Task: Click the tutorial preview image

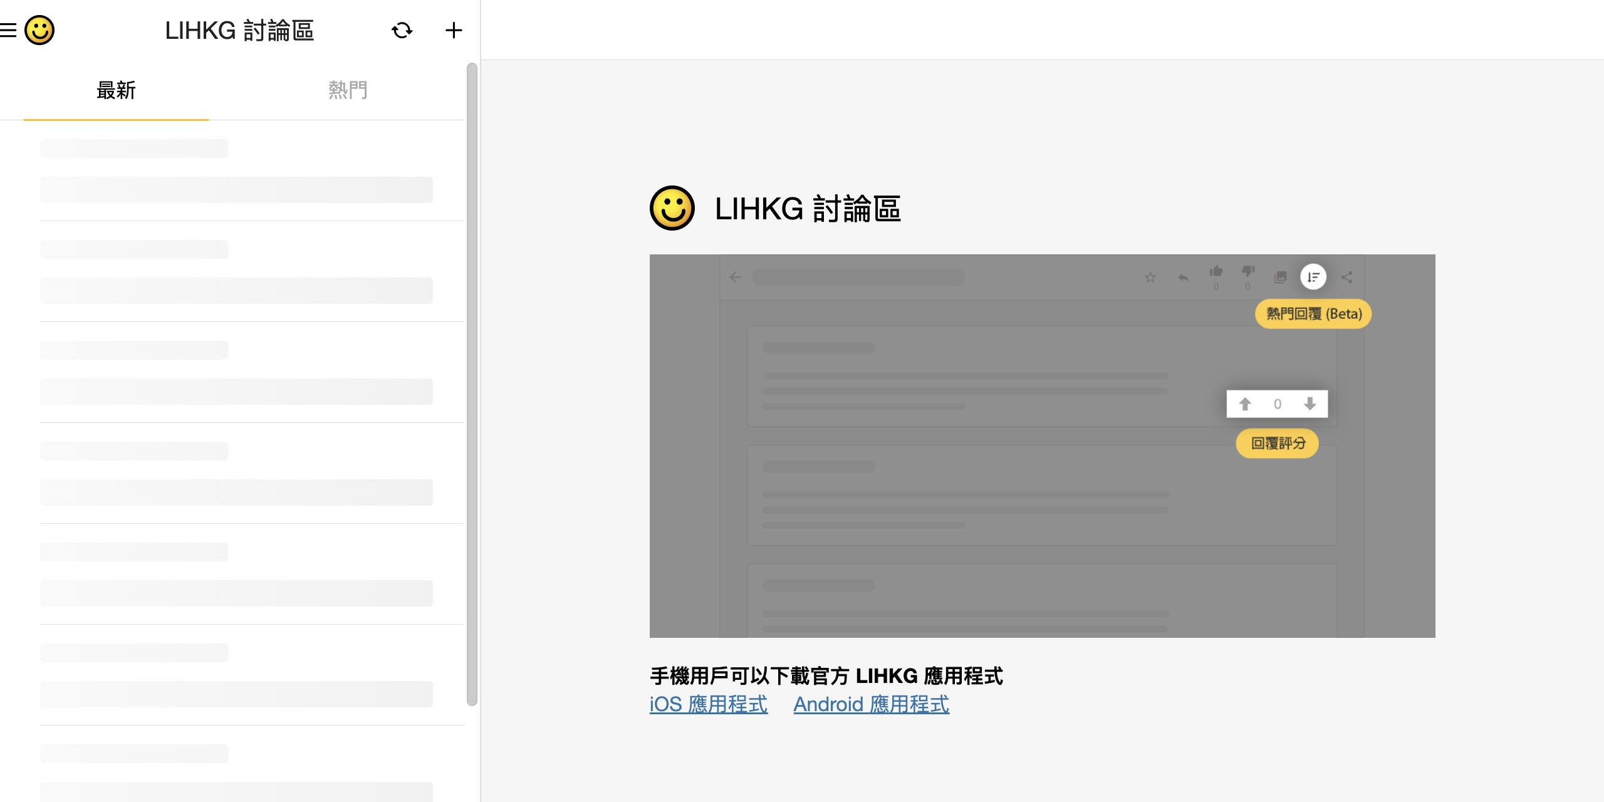Action: pyautogui.click(x=1042, y=446)
